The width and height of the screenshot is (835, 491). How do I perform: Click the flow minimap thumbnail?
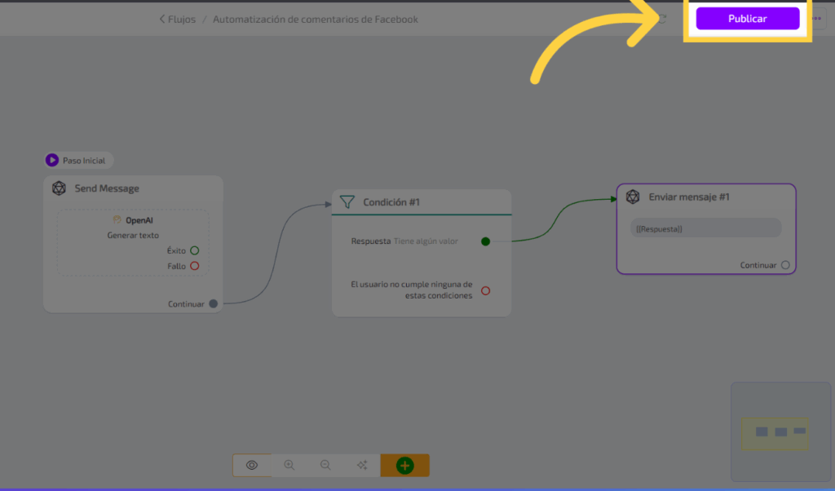pos(780,431)
